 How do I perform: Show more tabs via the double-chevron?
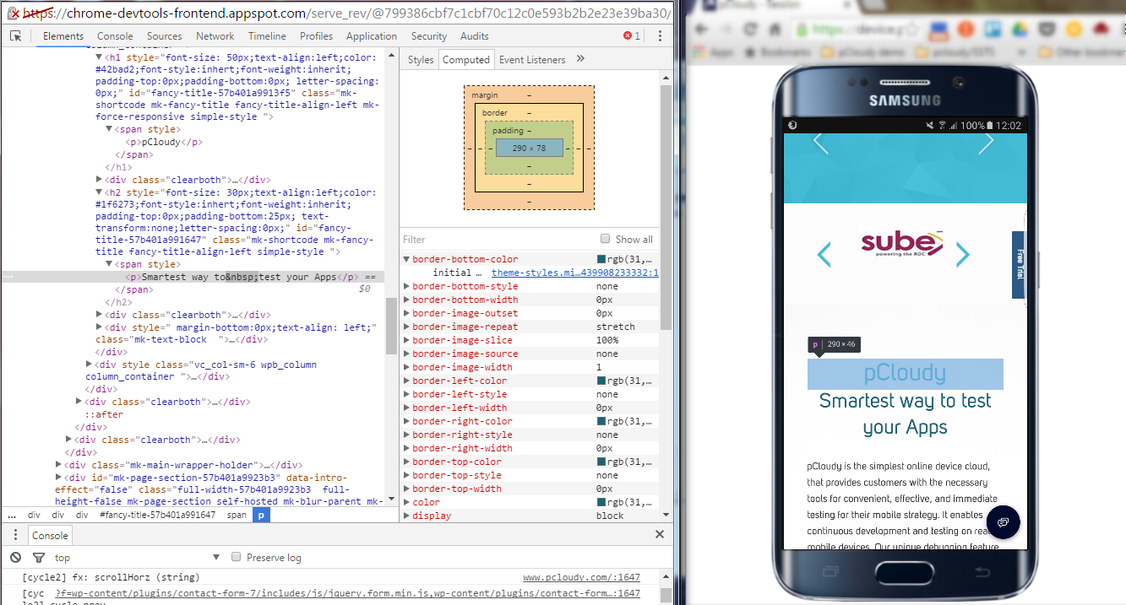pos(581,59)
